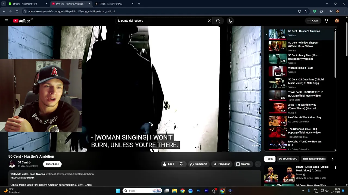
Task: Open 50 Cent channel name link
Action: click(23, 162)
